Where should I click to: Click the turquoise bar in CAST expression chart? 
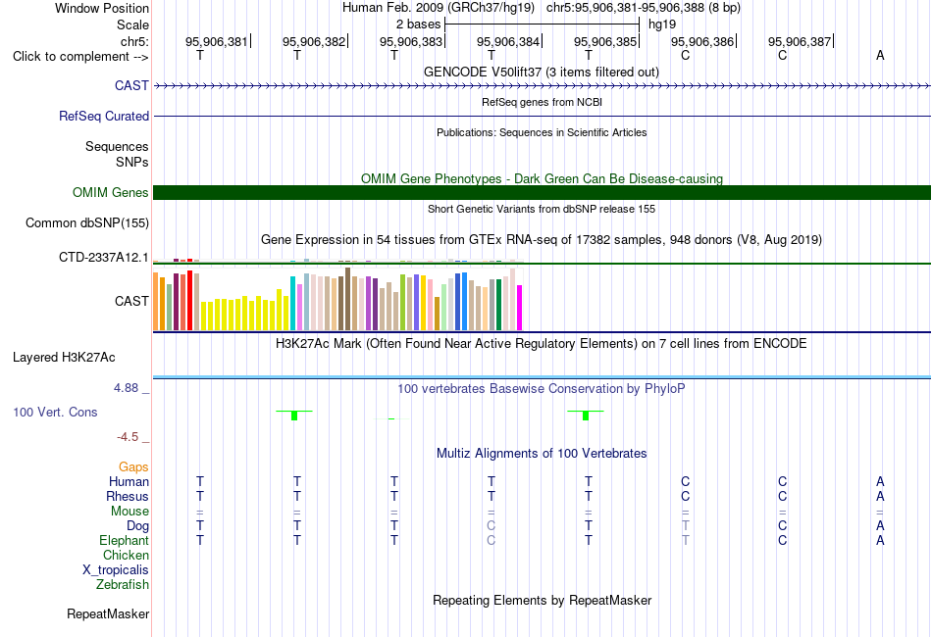click(293, 303)
